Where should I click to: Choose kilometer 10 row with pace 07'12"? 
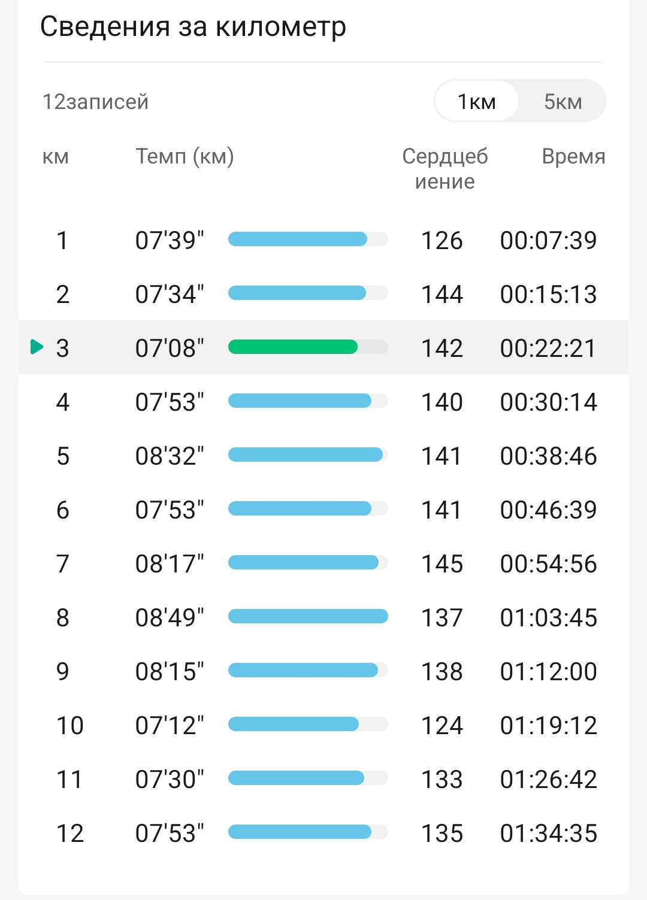click(x=323, y=725)
